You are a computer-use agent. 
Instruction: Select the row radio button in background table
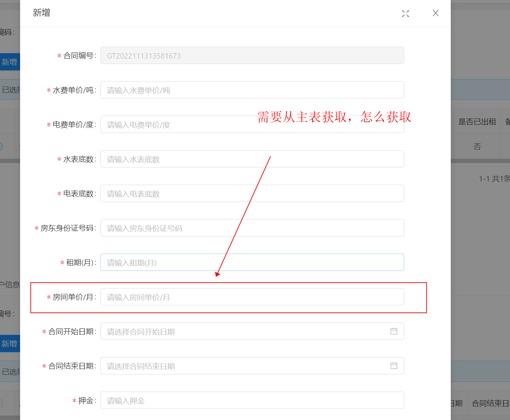[0, 146]
